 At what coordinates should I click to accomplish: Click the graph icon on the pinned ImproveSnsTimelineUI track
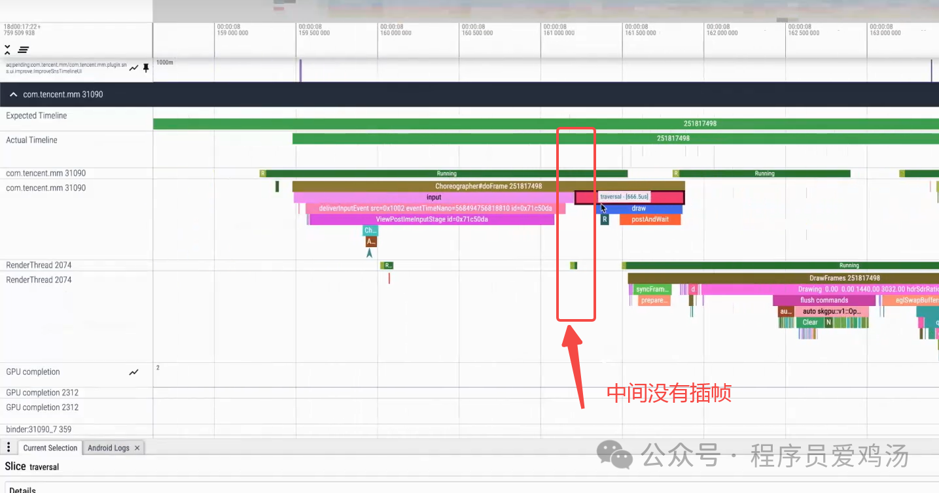pyautogui.click(x=133, y=67)
